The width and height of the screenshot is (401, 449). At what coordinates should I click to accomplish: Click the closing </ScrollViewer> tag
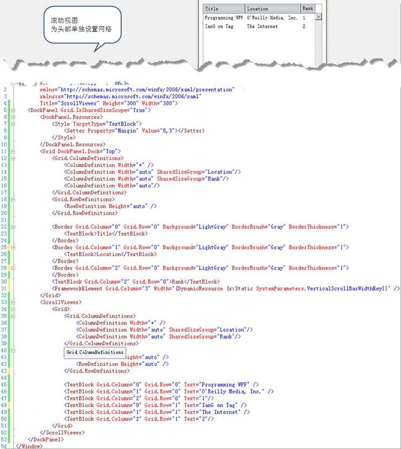point(62,433)
